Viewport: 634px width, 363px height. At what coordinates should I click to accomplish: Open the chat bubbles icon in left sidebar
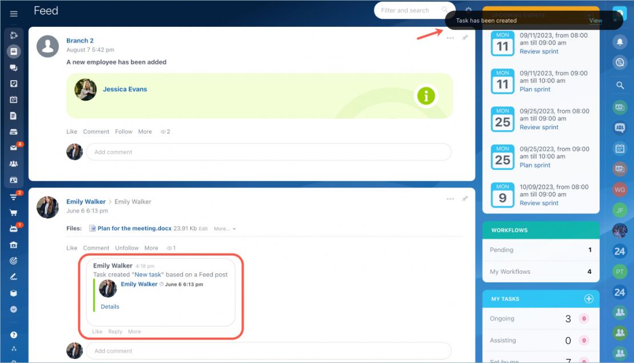pos(13,67)
